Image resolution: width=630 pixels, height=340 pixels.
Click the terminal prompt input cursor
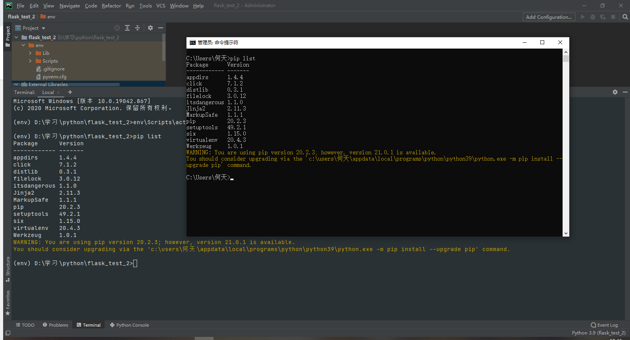(x=135, y=263)
